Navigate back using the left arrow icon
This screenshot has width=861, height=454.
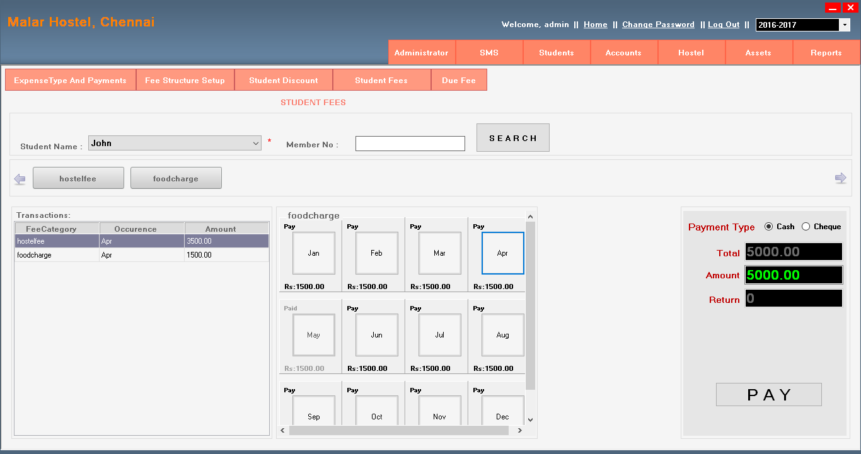click(x=19, y=178)
